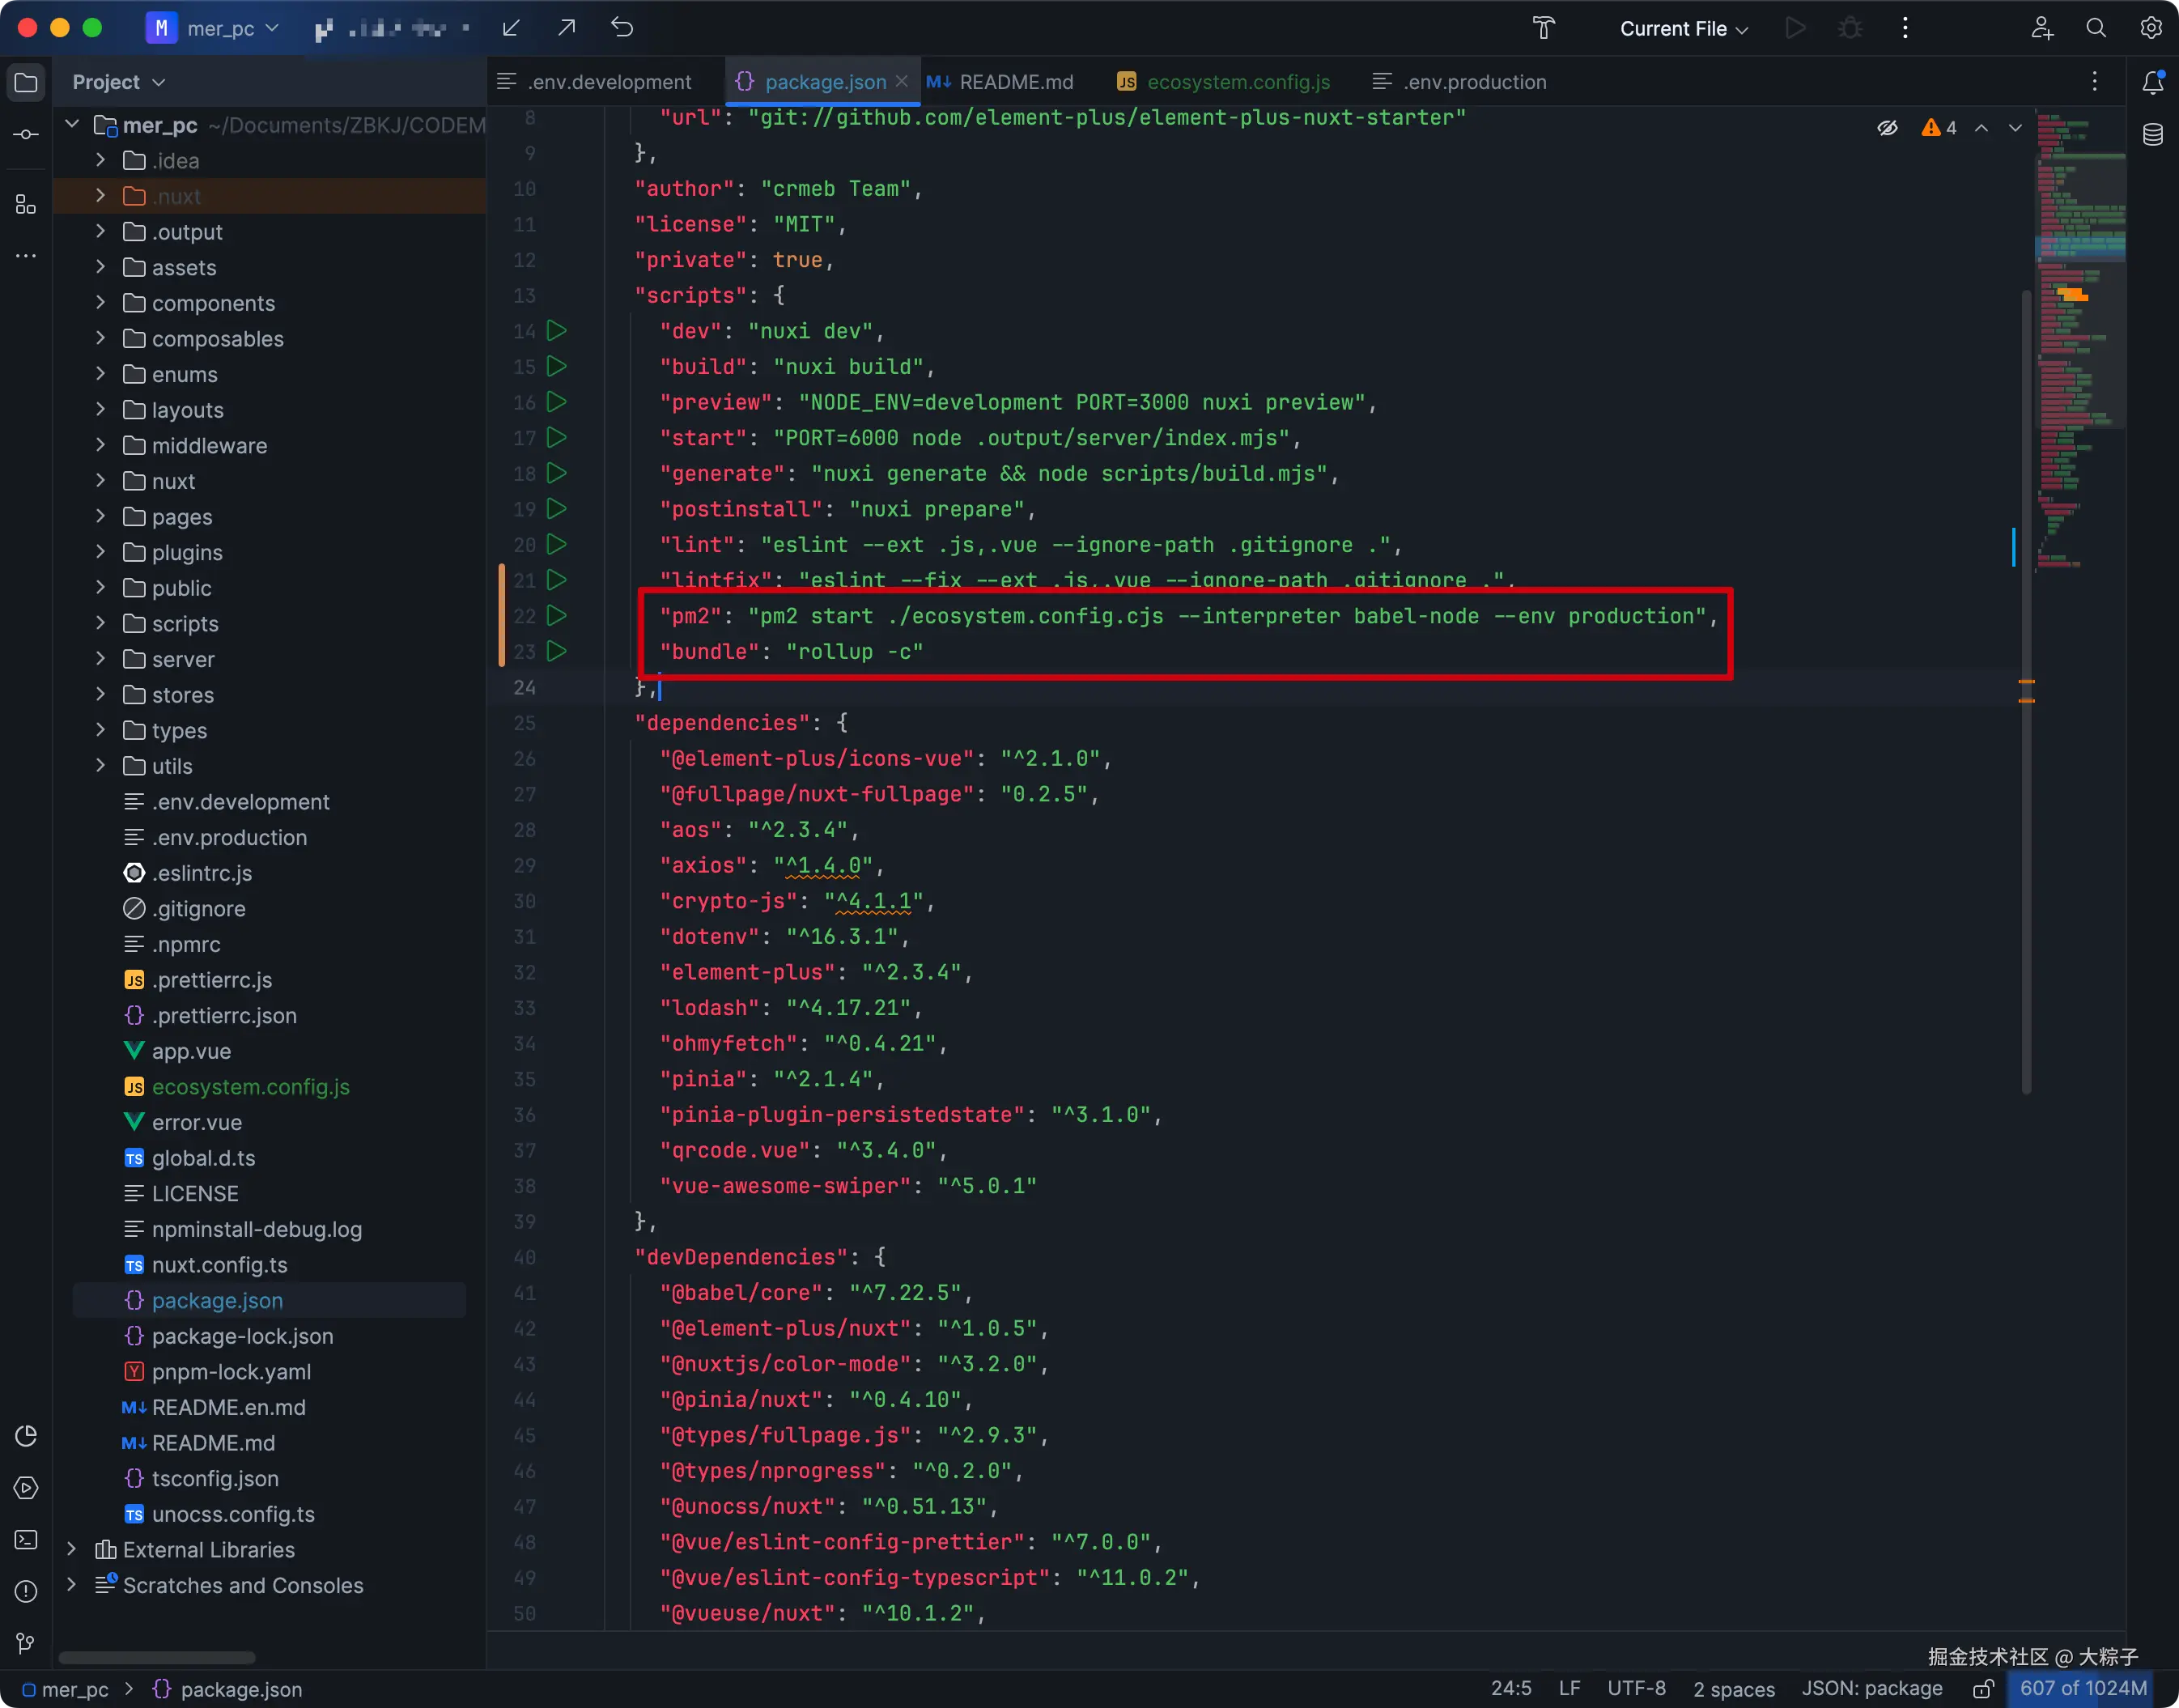Image resolution: width=2179 pixels, height=1708 pixels.
Task: Expand the components folder
Action: [100, 303]
